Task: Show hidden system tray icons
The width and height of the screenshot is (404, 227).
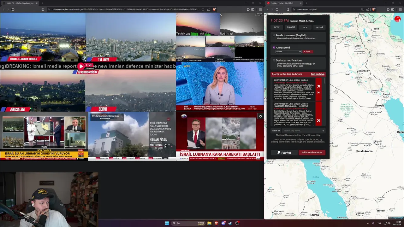Action: (x=368, y=223)
